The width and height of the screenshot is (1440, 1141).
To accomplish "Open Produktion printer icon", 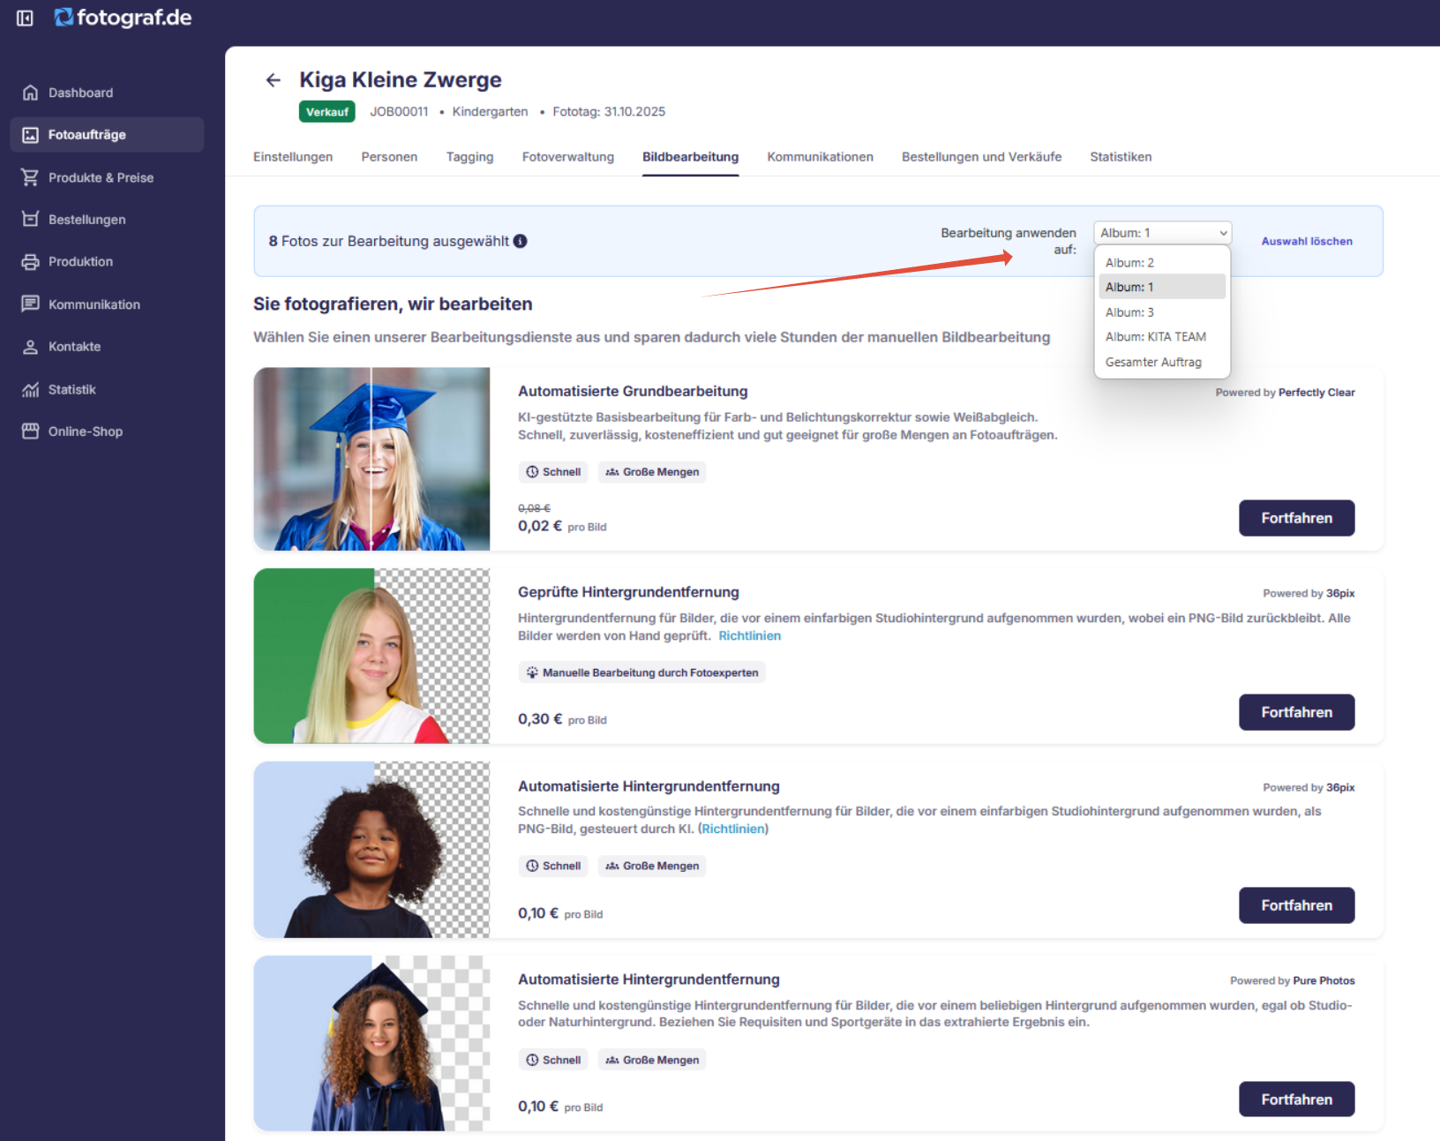I will 30,261.
